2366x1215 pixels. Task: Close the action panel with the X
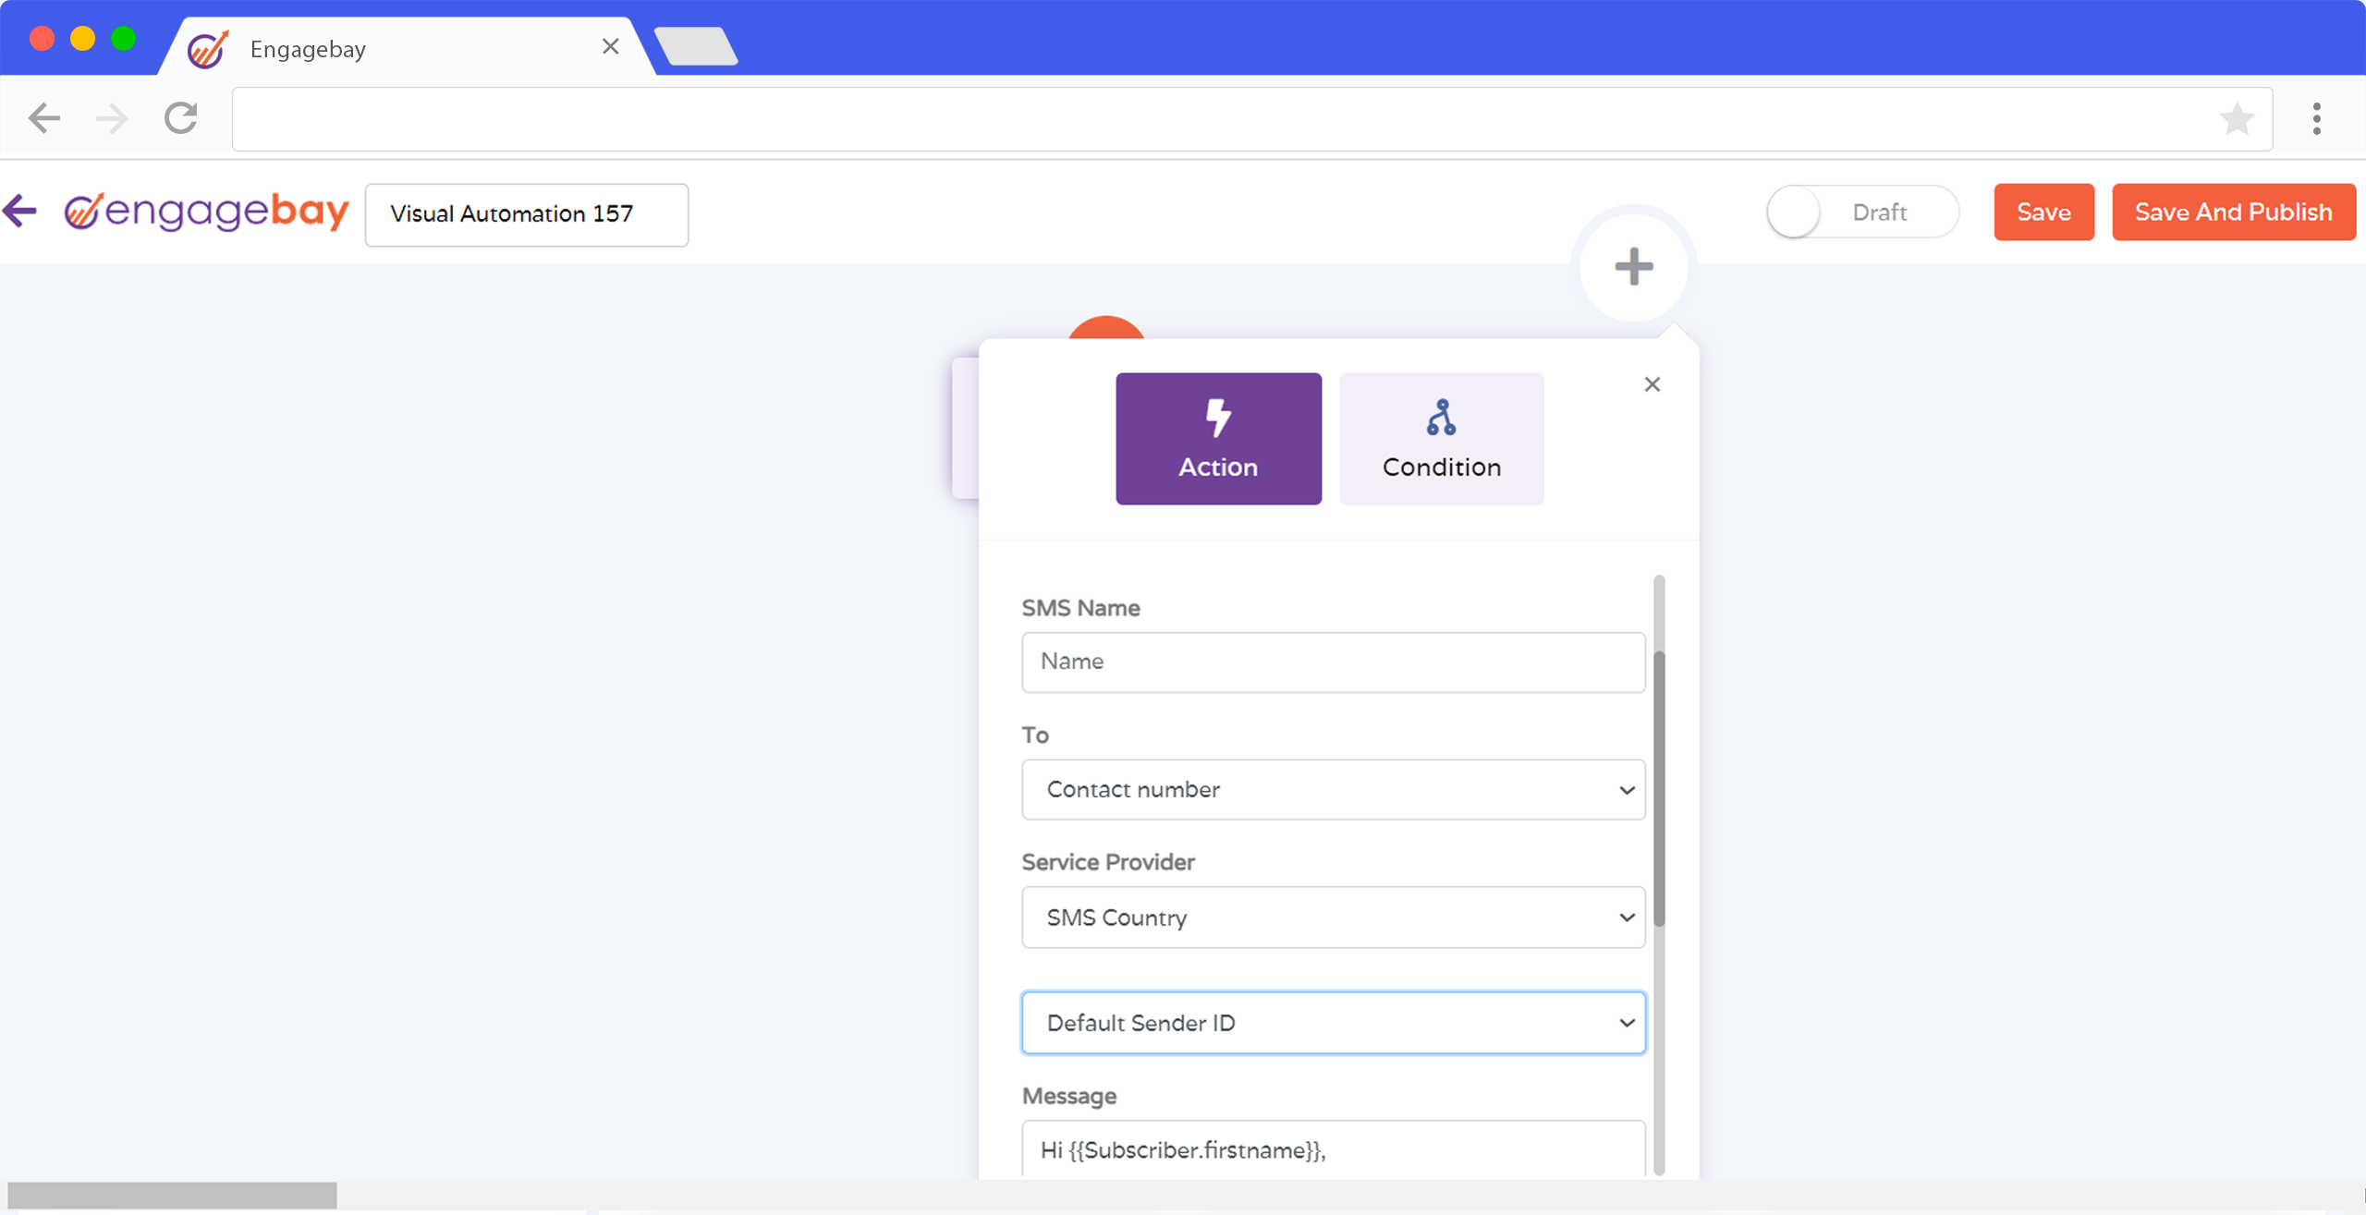1653,384
